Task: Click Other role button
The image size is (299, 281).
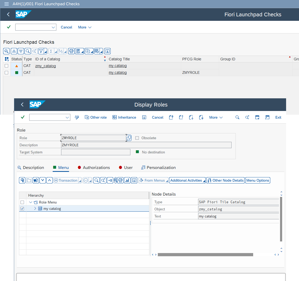Action: point(96,117)
